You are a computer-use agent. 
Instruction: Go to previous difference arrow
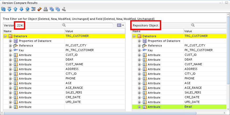pos(15,9)
